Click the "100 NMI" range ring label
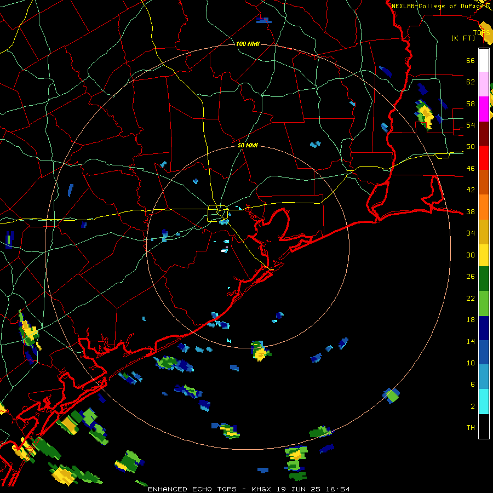This screenshot has height=493, width=493. tap(248, 44)
